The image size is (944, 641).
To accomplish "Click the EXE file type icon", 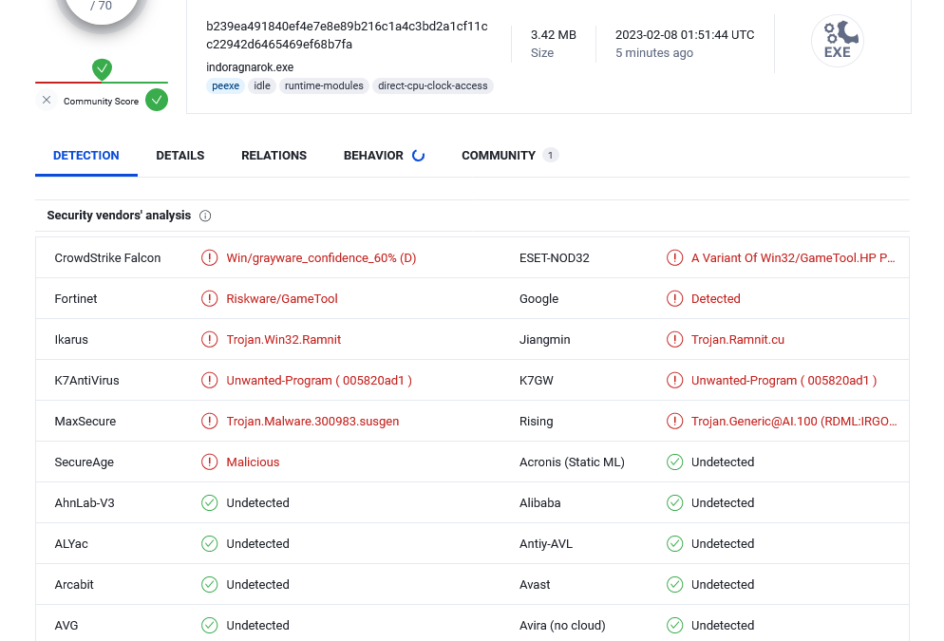I will (838, 41).
